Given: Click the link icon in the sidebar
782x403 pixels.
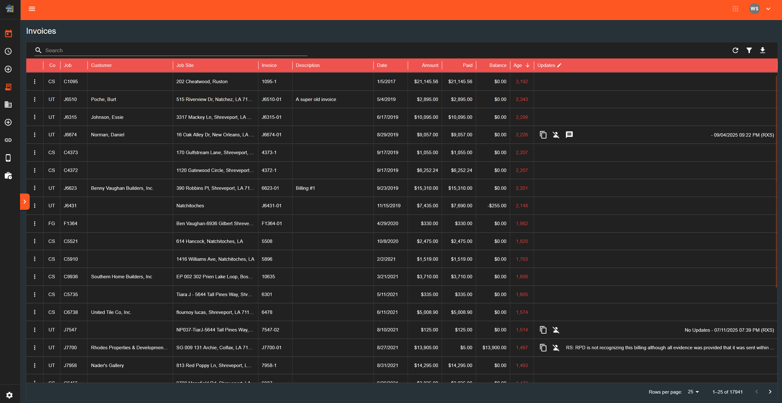Looking at the screenshot, I should [8, 140].
